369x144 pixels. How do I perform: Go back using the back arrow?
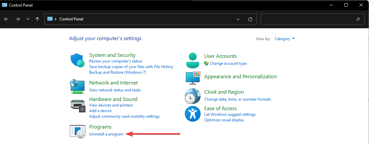(x=6, y=19)
